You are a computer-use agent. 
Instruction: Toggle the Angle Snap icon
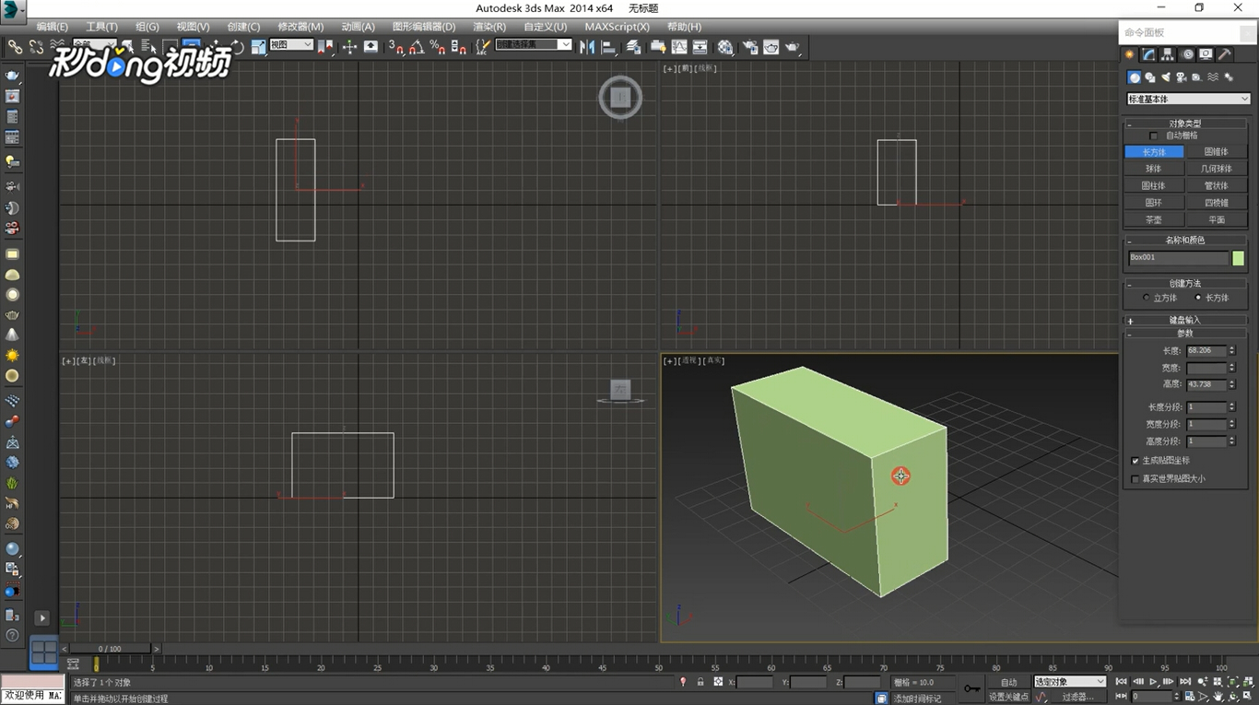[x=417, y=46]
